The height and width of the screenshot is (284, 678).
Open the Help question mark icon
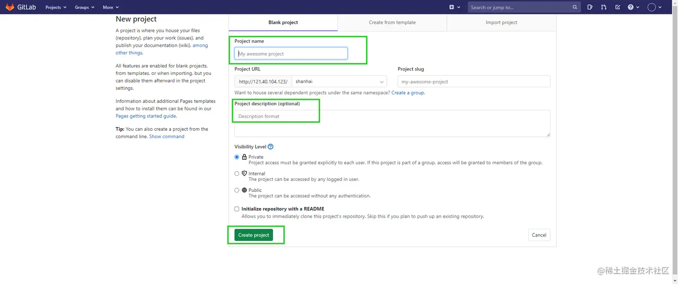(x=630, y=7)
